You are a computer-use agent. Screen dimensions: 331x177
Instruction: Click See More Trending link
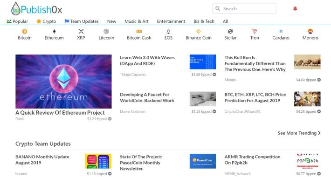tap(299, 133)
